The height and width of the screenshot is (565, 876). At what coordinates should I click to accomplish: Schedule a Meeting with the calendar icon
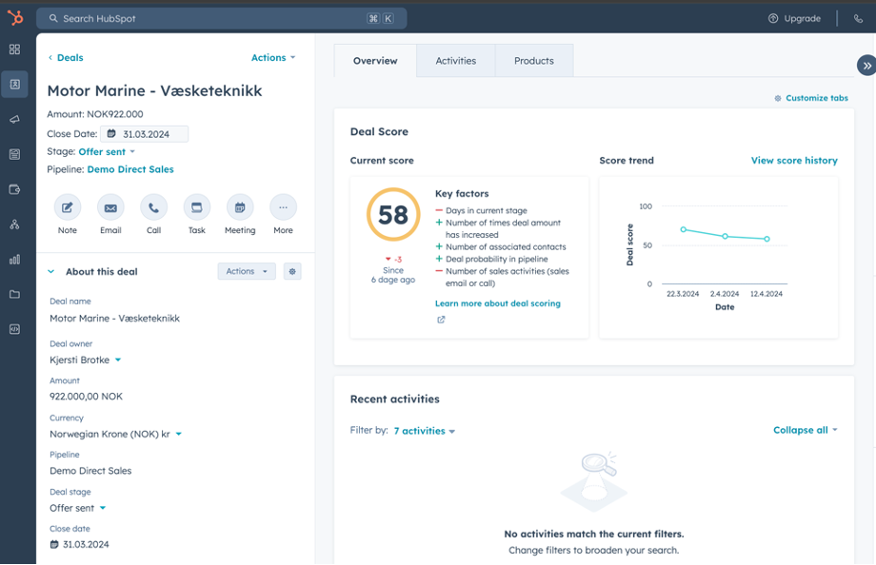pyautogui.click(x=240, y=207)
